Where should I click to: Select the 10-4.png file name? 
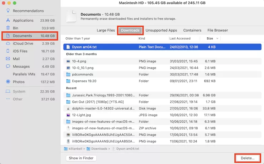79,61
